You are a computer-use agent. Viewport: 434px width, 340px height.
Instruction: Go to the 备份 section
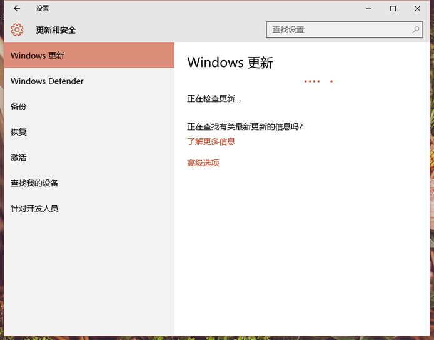(19, 107)
